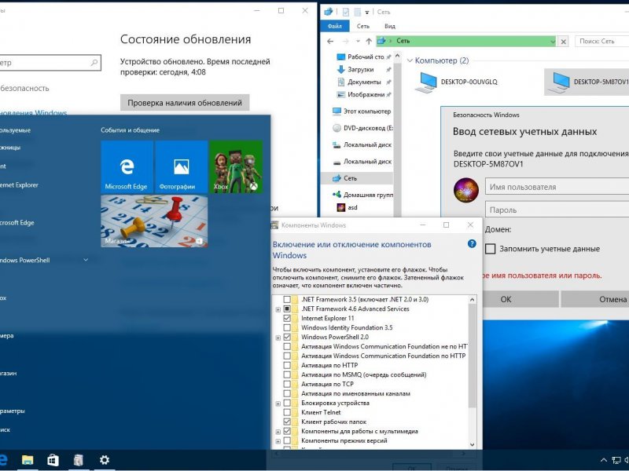
Task: Select the DESKTOP-0OUVGLQ computer
Action: tap(457, 82)
